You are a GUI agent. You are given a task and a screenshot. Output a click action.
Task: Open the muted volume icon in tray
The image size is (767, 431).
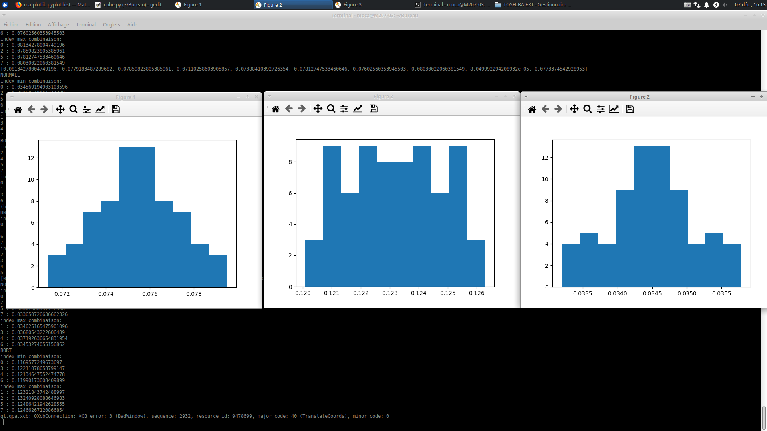pyautogui.click(x=725, y=5)
